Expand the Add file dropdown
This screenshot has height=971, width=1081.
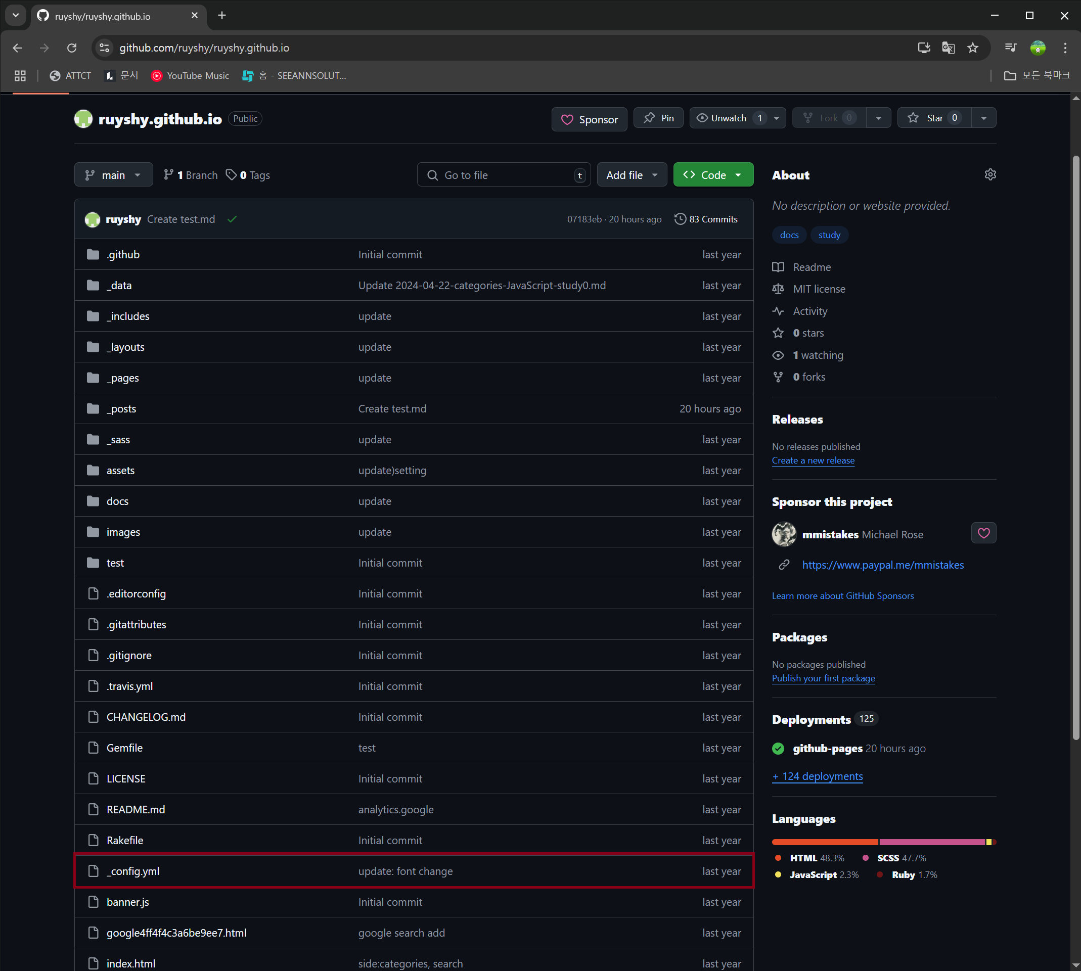(631, 174)
